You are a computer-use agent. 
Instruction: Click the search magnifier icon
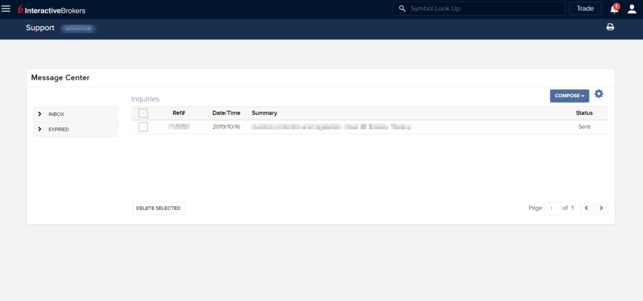[x=403, y=9]
